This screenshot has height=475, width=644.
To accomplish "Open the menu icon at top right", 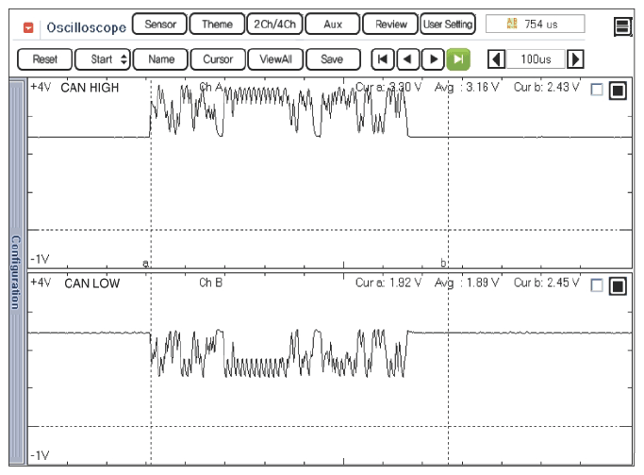I will [x=622, y=27].
